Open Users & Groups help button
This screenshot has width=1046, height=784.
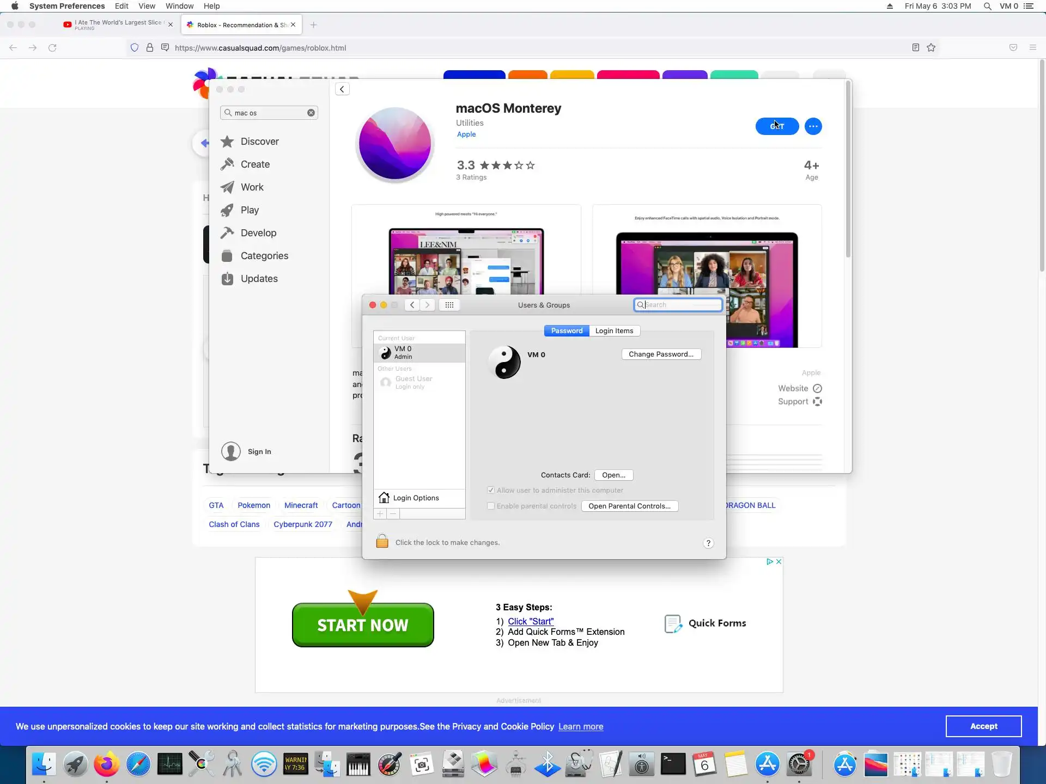click(x=708, y=543)
